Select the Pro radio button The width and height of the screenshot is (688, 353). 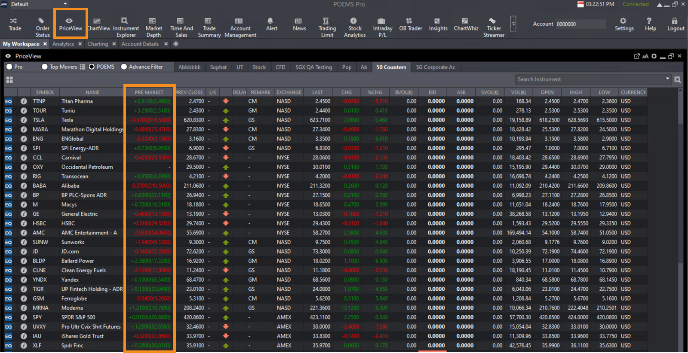(9, 67)
